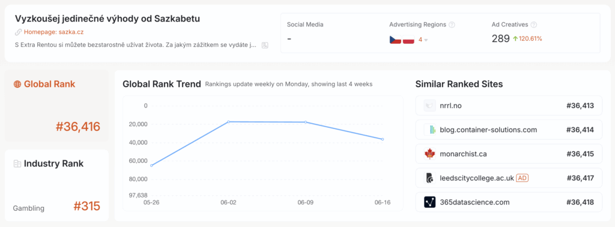Click the link icon next to Homepage

click(x=18, y=32)
